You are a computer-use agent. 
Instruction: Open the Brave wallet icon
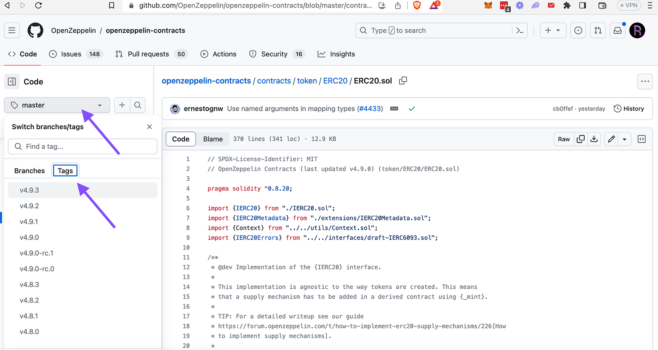point(602,5)
